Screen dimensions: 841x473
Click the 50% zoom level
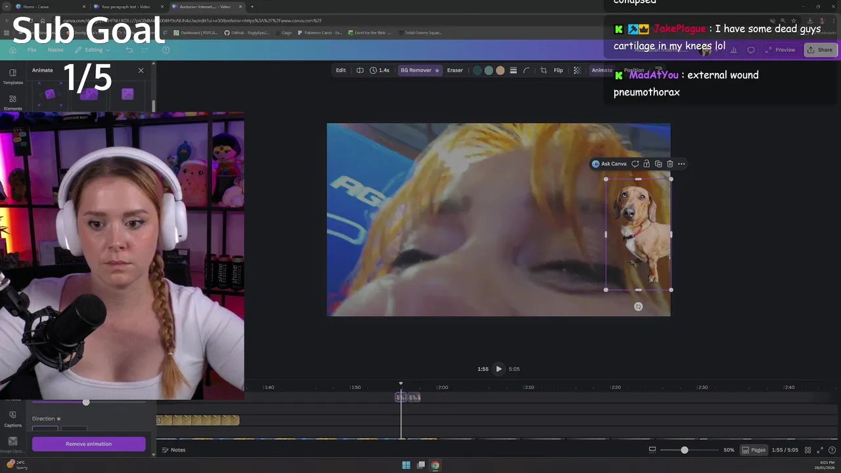tap(729, 450)
